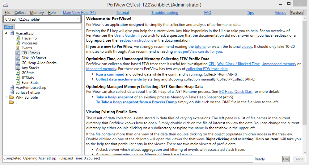Screen dimensions: 309x165
Task: Open the Videos link in top bar
Action: 281,13
